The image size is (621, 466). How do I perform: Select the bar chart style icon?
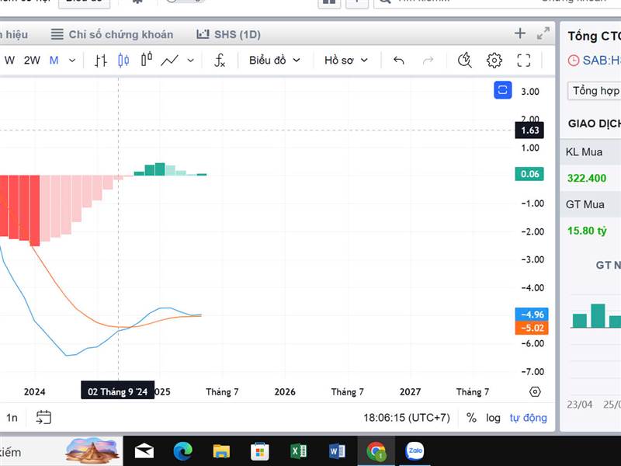pyautogui.click(x=101, y=61)
